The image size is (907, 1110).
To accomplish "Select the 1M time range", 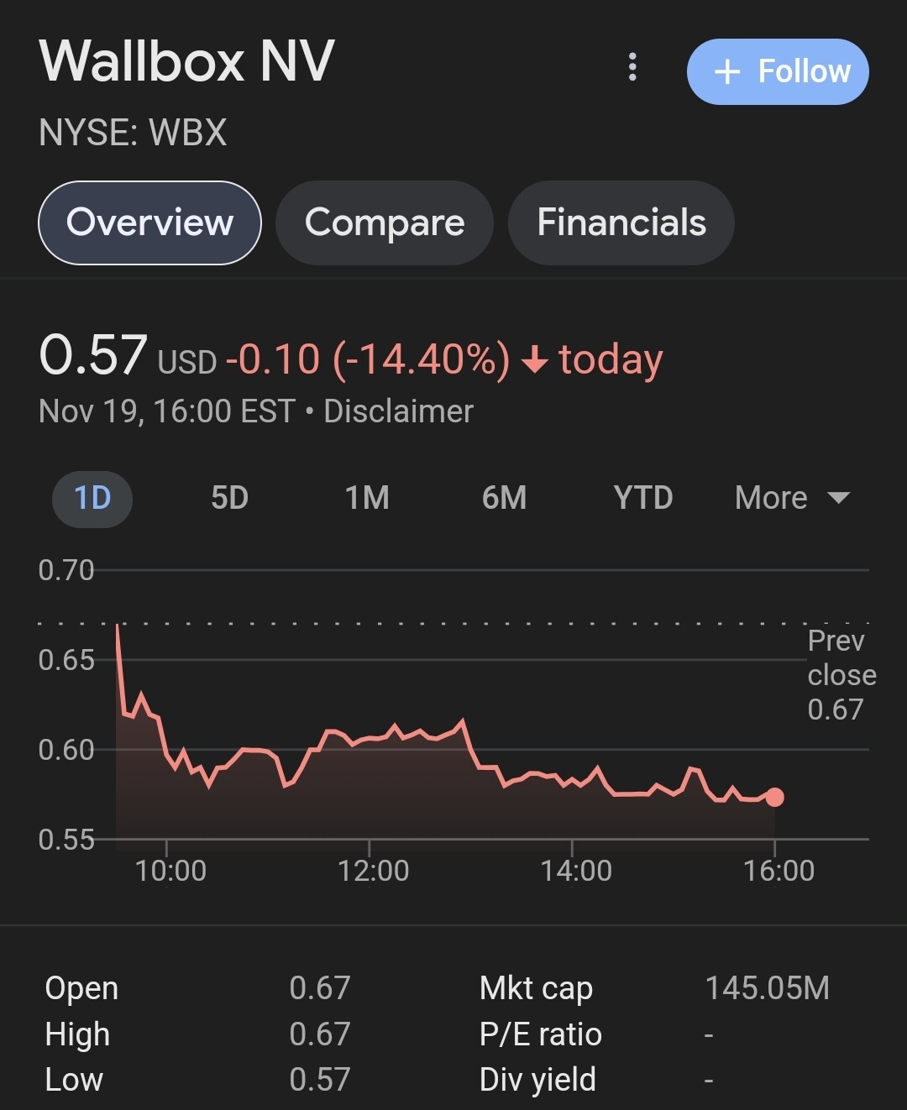I will [x=367, y=498].
